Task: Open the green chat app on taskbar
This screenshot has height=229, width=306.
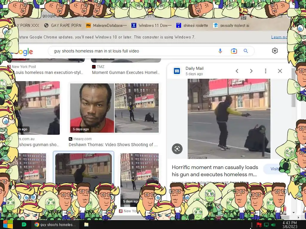Action: [24, 225]
